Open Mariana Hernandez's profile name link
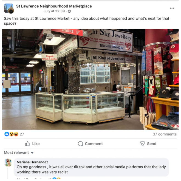The height and width of the screenshot is (181, 181). [32, 162]
